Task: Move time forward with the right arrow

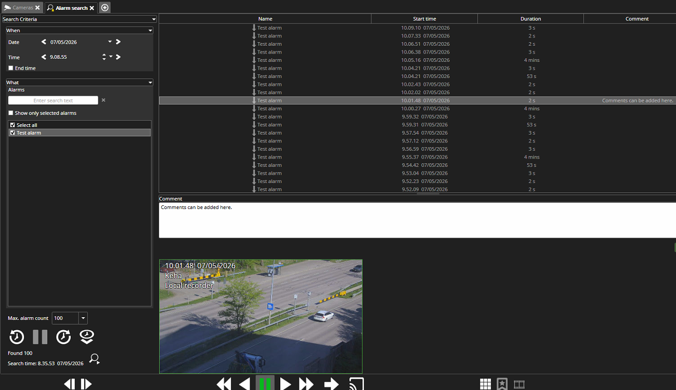Action: point(118,57)
